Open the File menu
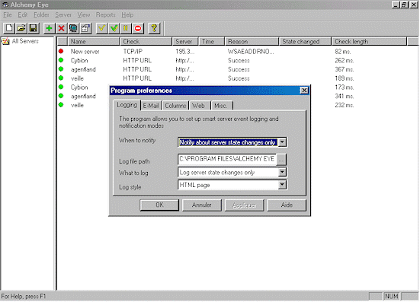 point(8,15)
